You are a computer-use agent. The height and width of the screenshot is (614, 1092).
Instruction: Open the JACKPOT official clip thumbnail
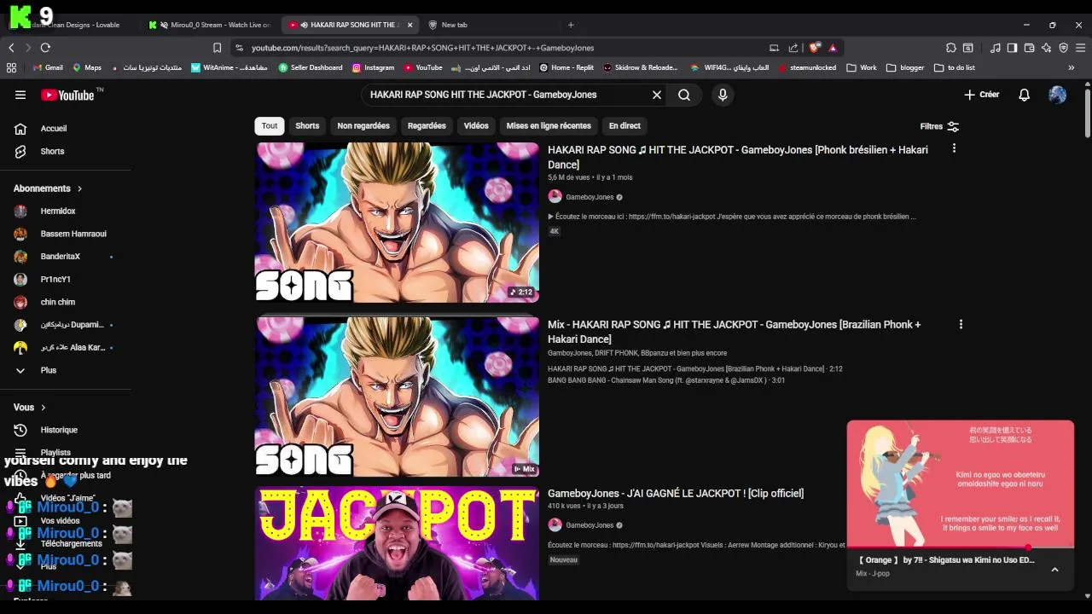tap(397, 543)
